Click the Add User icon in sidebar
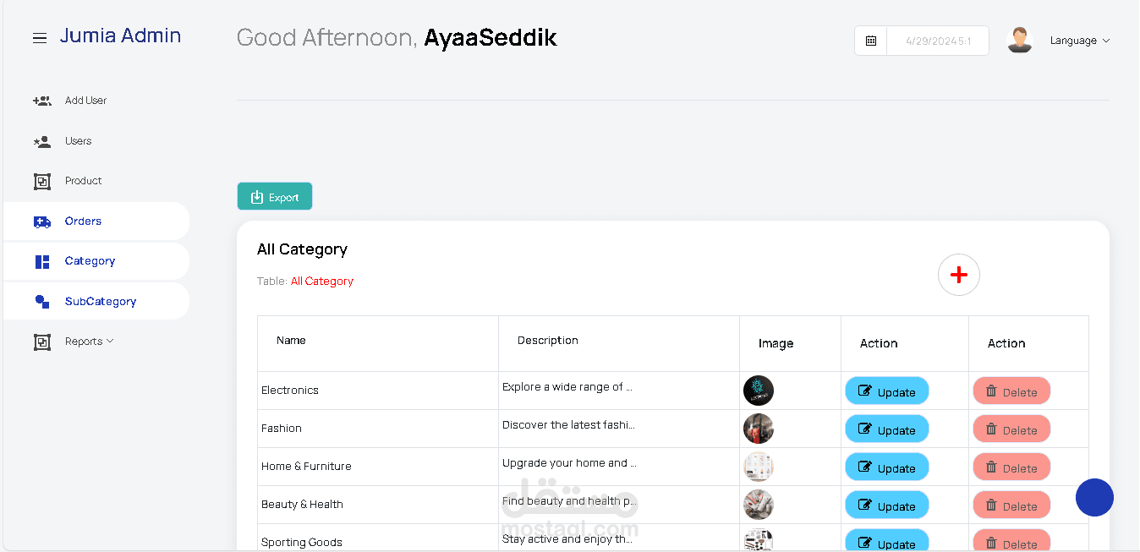1140x552 pixels. pos(42,101)
